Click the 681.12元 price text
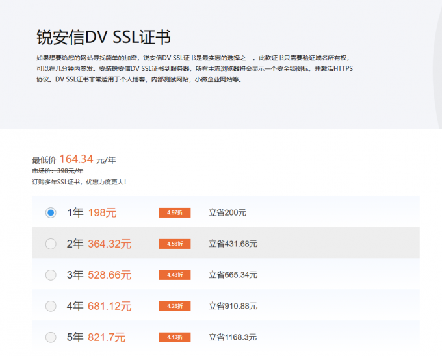The image size is (442, 356). coord(110,306)
